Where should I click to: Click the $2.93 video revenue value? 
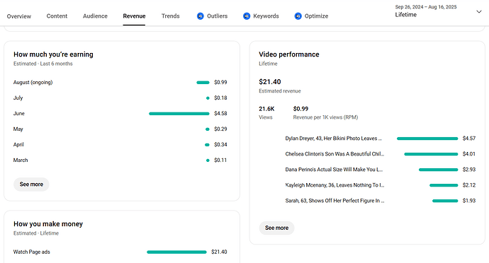pyautogui.click(x=469, y=169)
